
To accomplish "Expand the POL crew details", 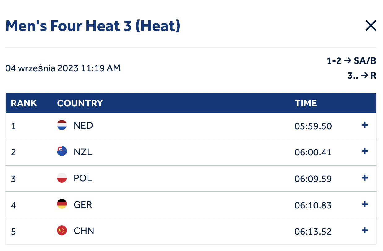I will 365,178.
